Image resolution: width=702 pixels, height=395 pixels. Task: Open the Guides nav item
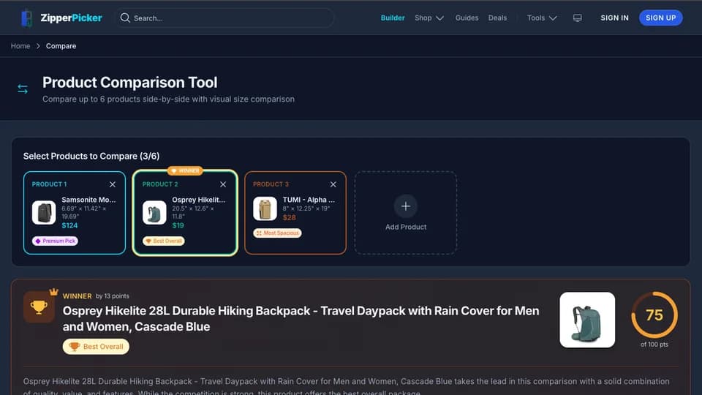coord(467,18)
